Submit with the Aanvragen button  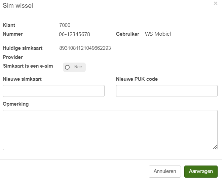[x=201, y=171]
